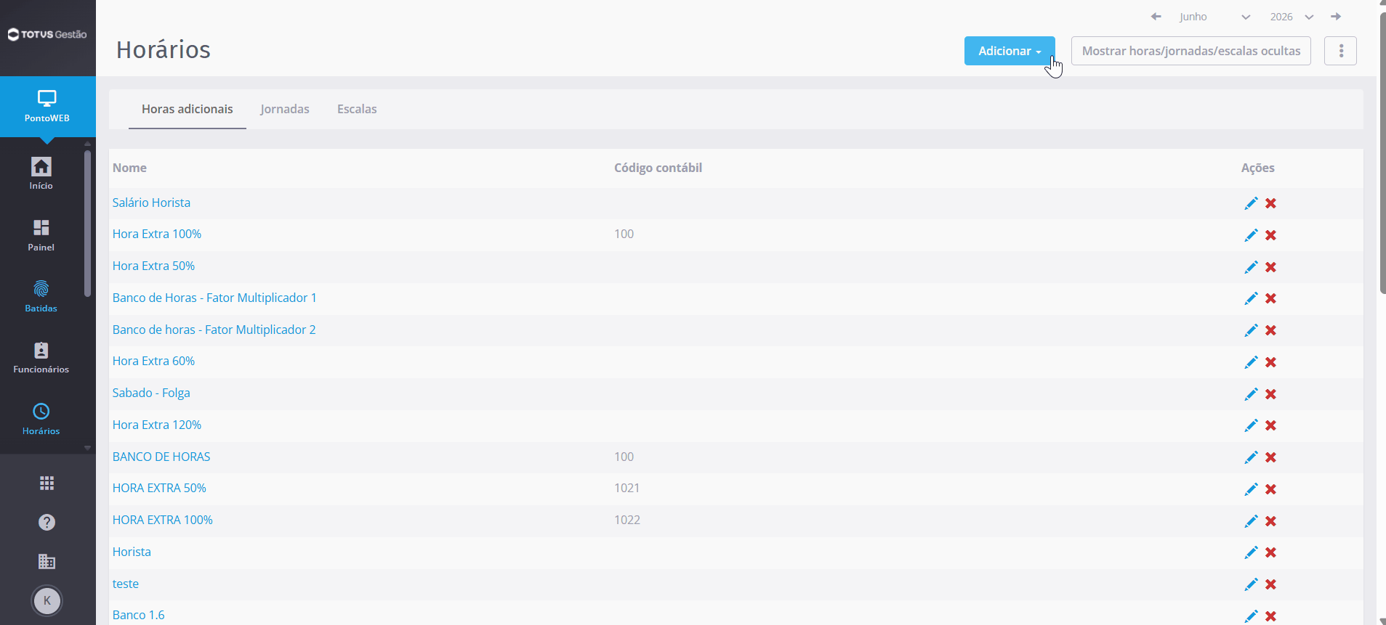
Task: Switch to Horas adicionais tab
Action: pyautogui.click(x=188, y=109)
